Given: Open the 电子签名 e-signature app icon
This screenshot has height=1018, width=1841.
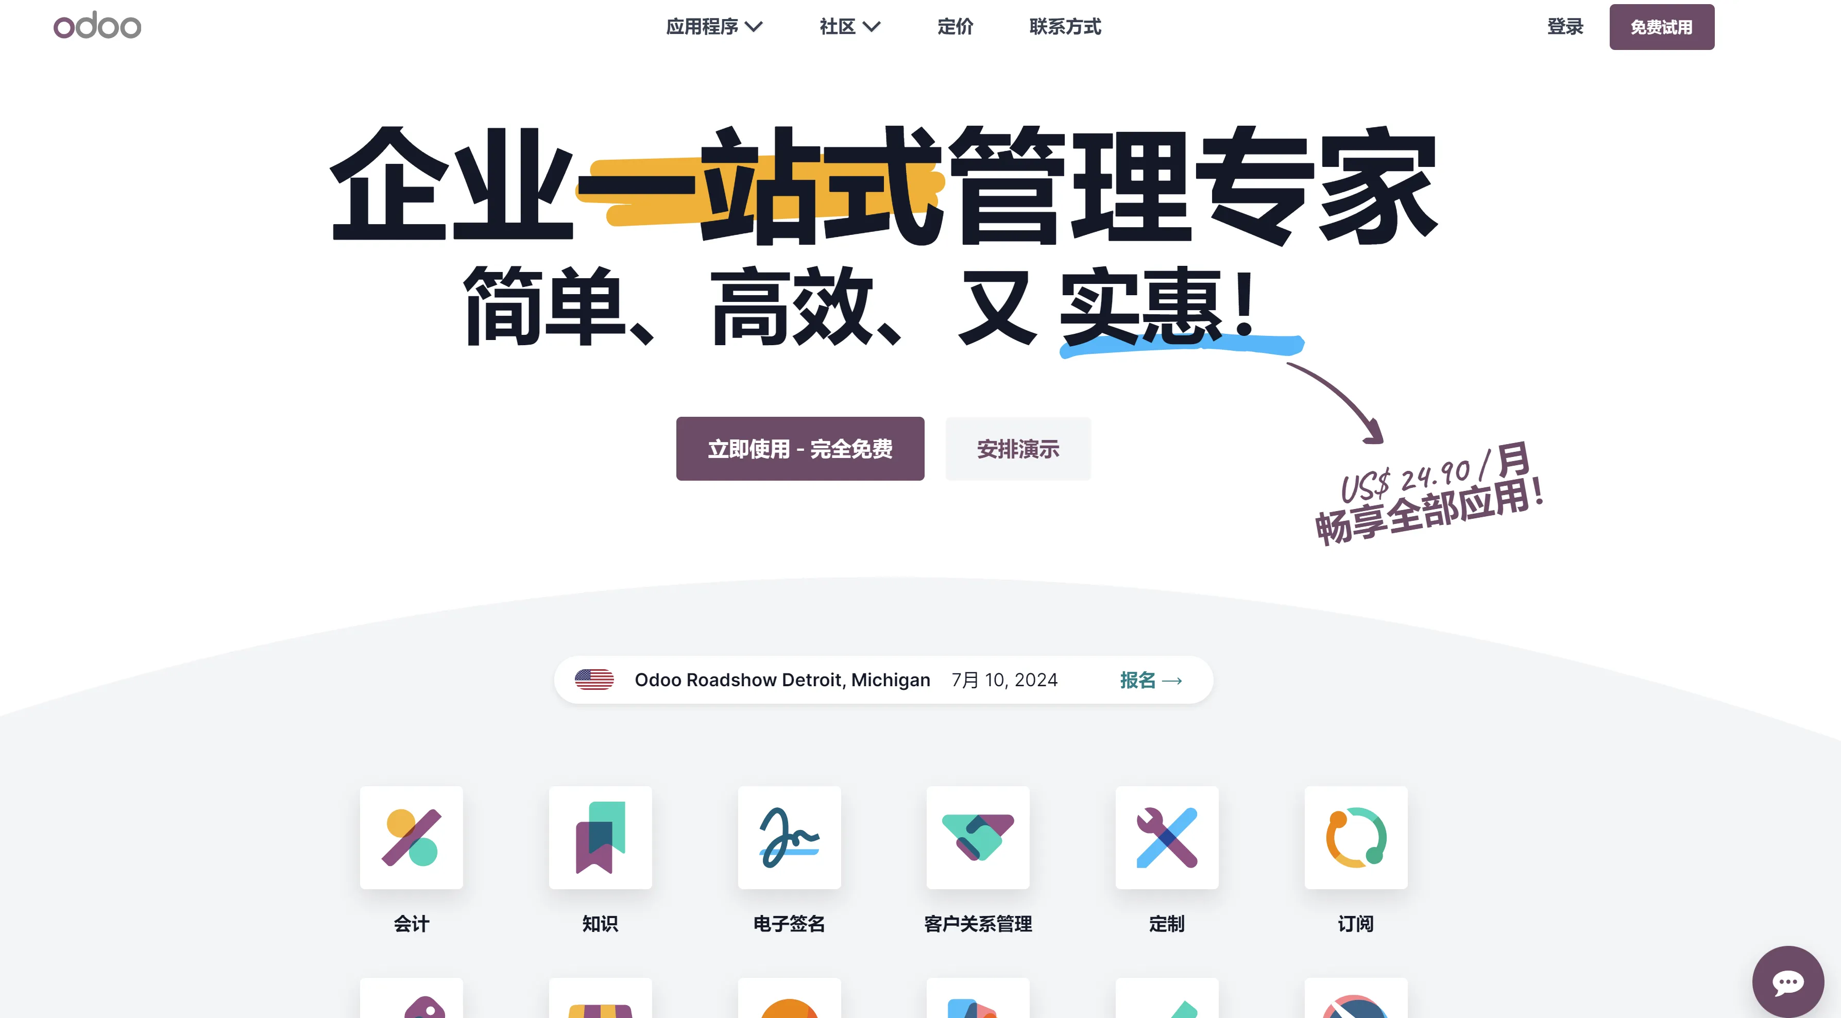Looking at the screenshot, I should [x=789, y=837].
